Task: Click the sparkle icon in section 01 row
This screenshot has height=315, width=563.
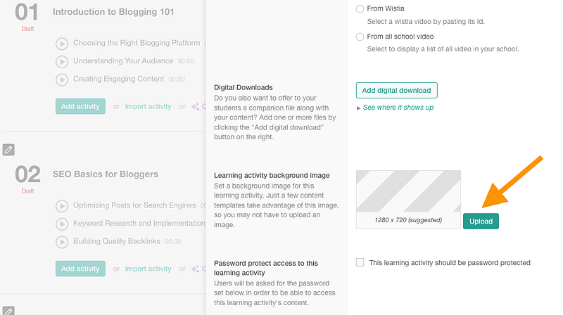Action: [x=196, y=107]
